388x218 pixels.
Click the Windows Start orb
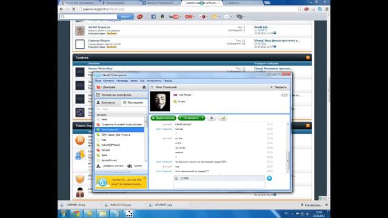click(x=63, y=214)
